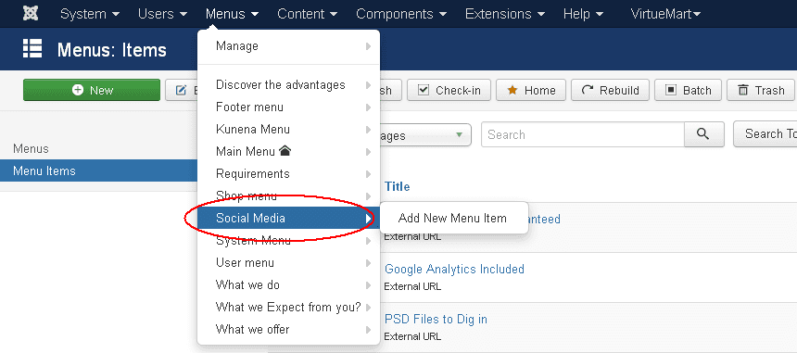Select What we offer menu entry
797x353 pixels.
click(289, 330)
